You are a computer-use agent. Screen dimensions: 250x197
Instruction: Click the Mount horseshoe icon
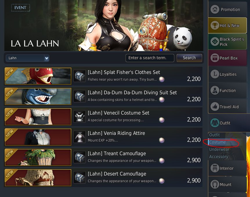point(215,184)
